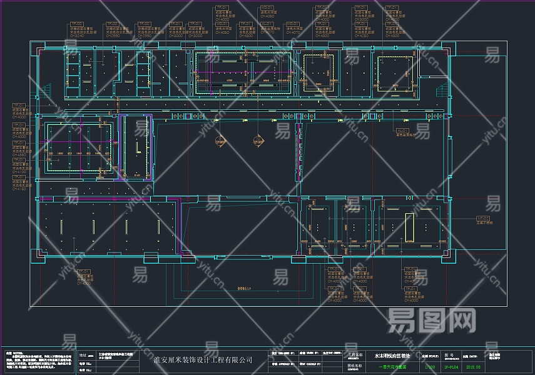Select the staircase symbol at the upper left
The image size is (535, 375).
tap(46, 92)
